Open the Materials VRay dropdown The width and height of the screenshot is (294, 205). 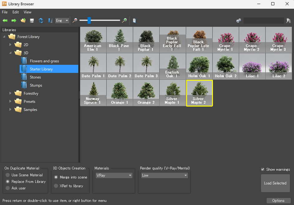[x=114, y=175]
